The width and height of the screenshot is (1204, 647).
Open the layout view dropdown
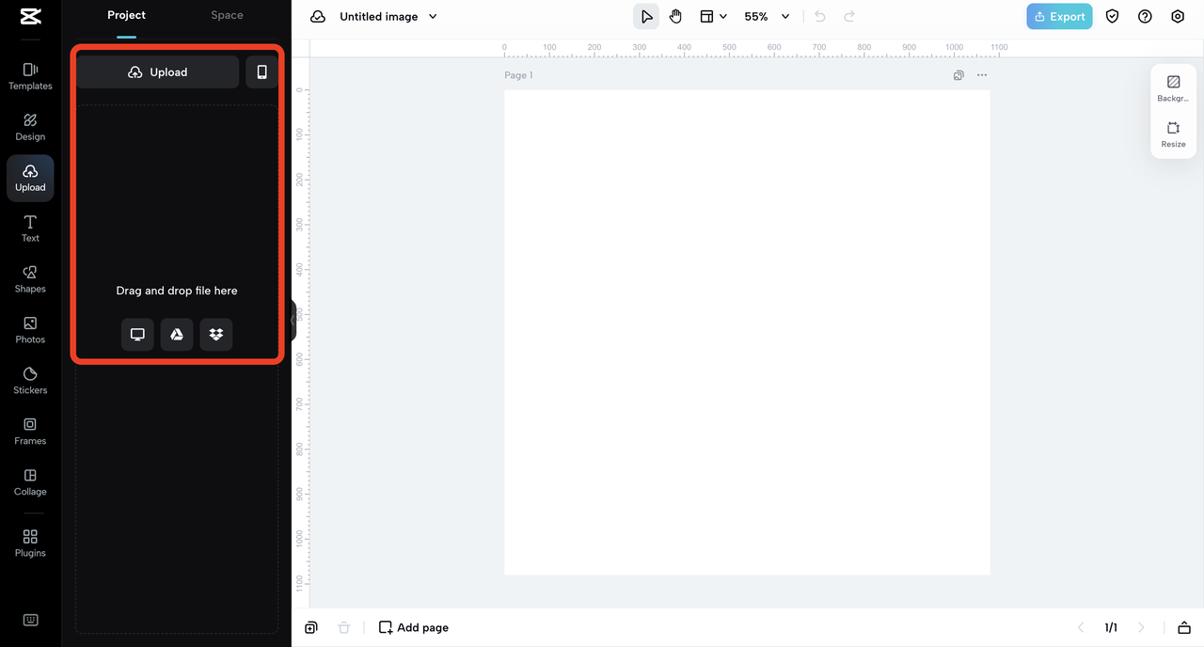coord(713,16)
